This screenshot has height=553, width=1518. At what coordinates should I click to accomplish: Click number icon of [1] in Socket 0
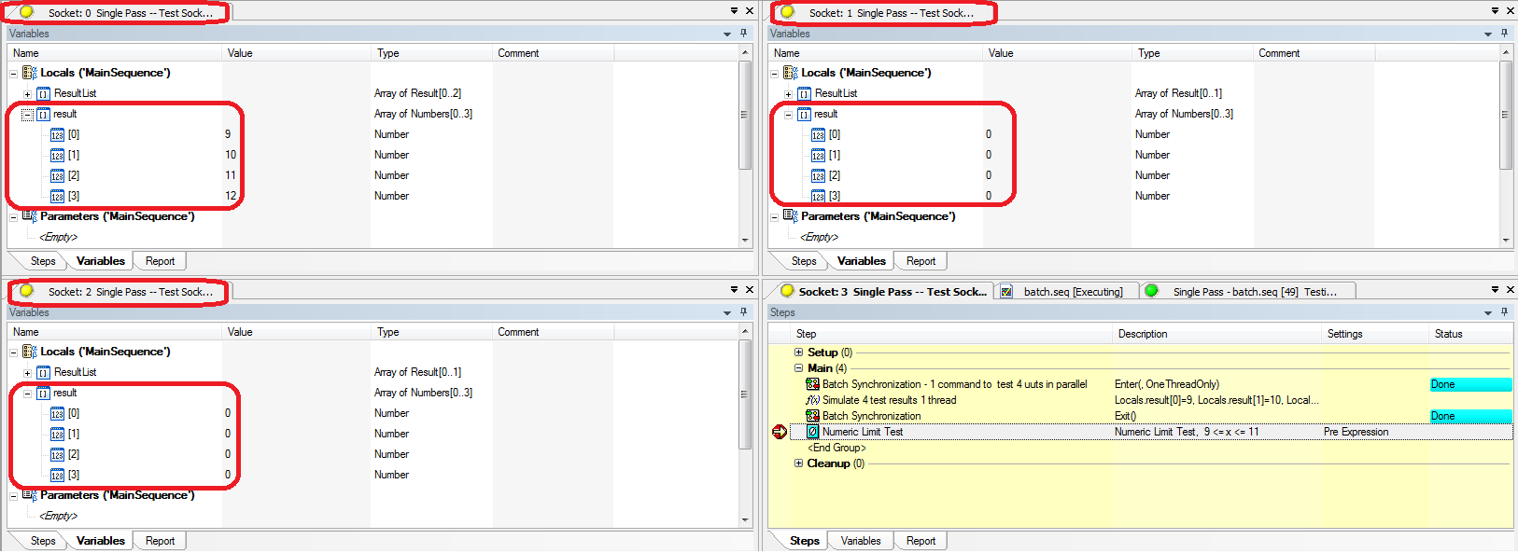pos(57,156)
